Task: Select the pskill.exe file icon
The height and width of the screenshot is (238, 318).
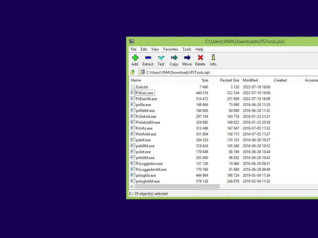Action: (x=133, y=140)
